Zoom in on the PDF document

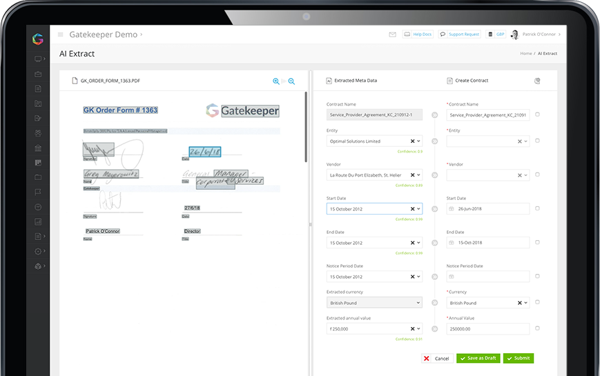point(276,81)
